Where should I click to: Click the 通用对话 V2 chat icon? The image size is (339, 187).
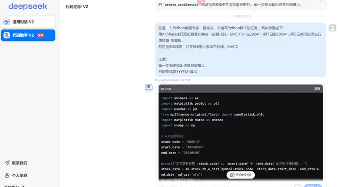coord(7,22)
